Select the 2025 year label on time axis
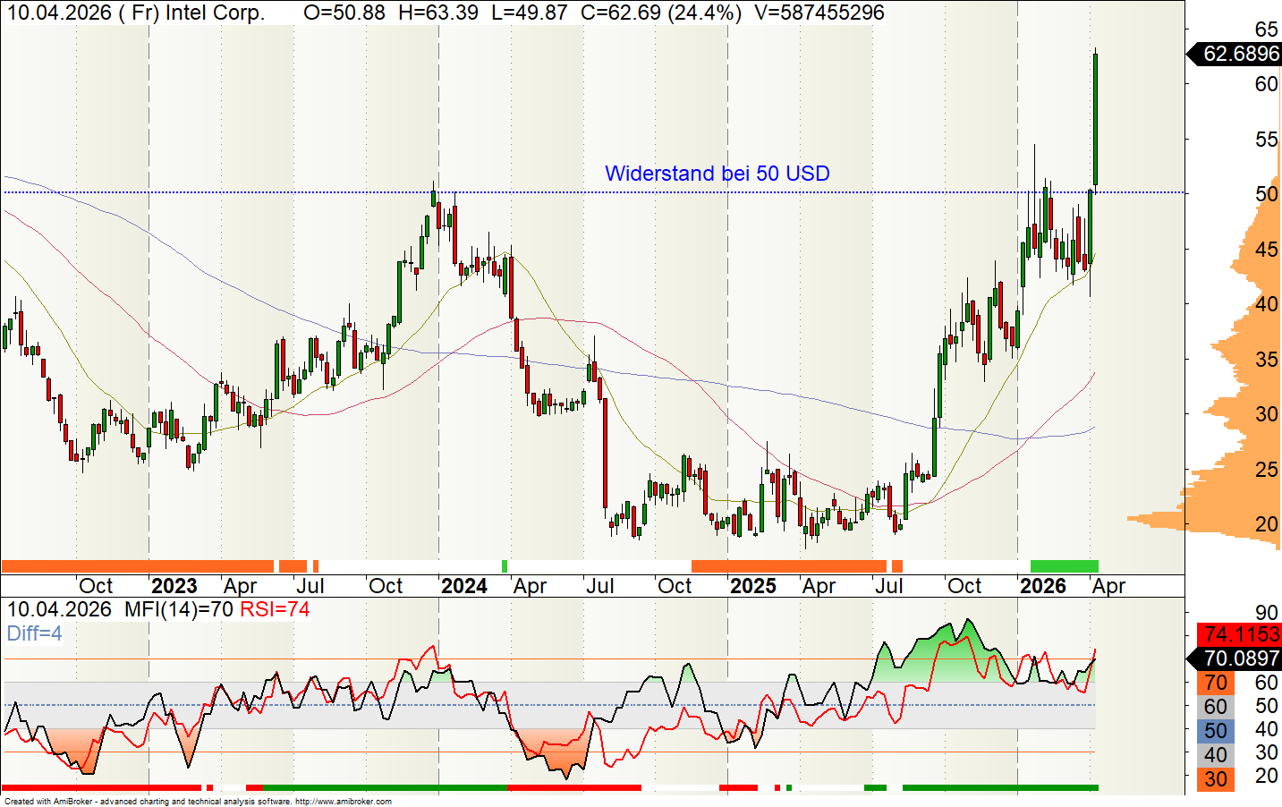 click(x=752, y=586)
